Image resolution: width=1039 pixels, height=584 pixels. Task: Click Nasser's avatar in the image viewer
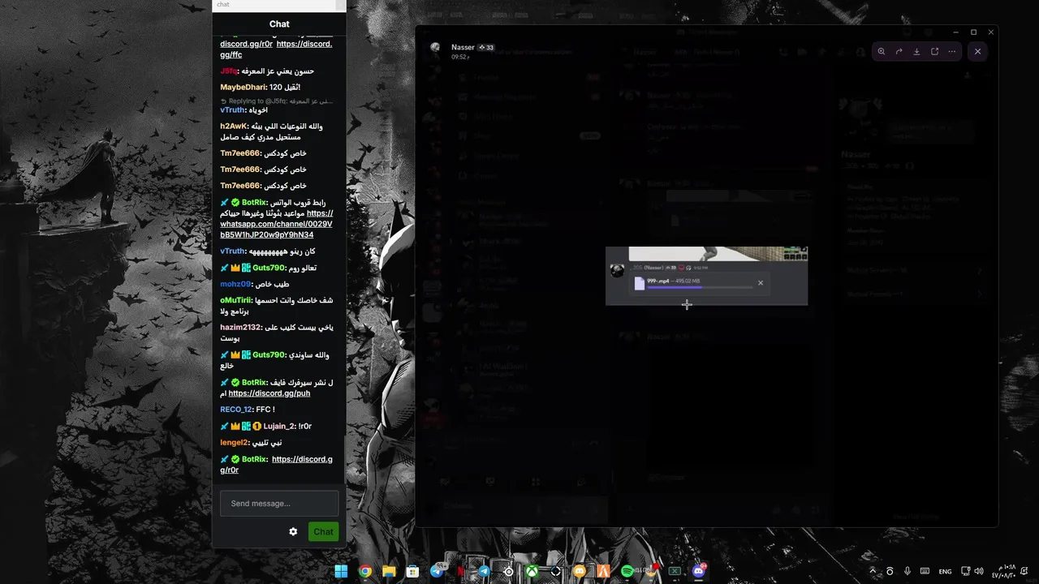point(436,48)
